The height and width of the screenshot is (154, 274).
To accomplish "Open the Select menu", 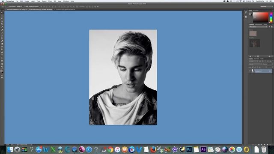I will pyautogui.click(x=44, y=1).
